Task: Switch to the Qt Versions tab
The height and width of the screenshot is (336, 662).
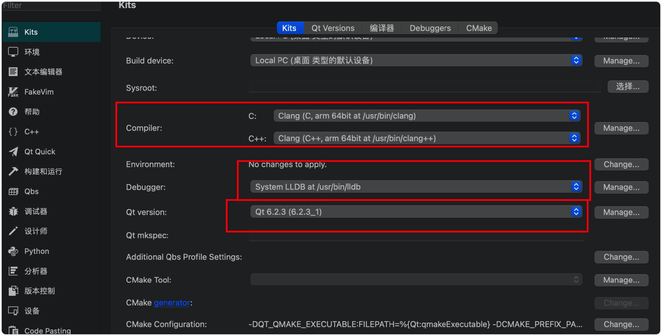Action: 333,28
